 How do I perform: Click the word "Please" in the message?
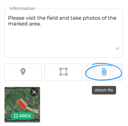[16, 18]
